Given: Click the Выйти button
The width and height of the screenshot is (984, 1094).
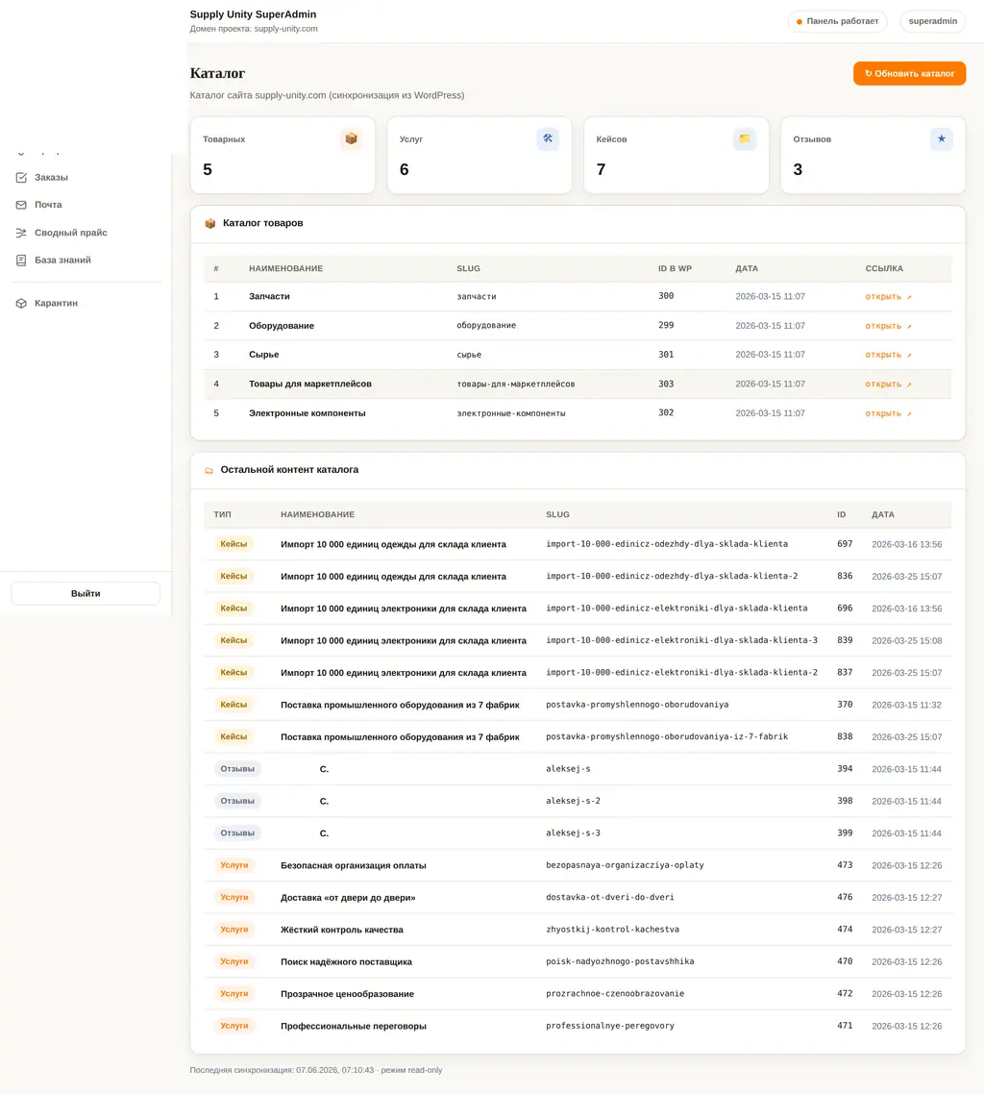Looking at the screenshot, I should click(86, 593).
